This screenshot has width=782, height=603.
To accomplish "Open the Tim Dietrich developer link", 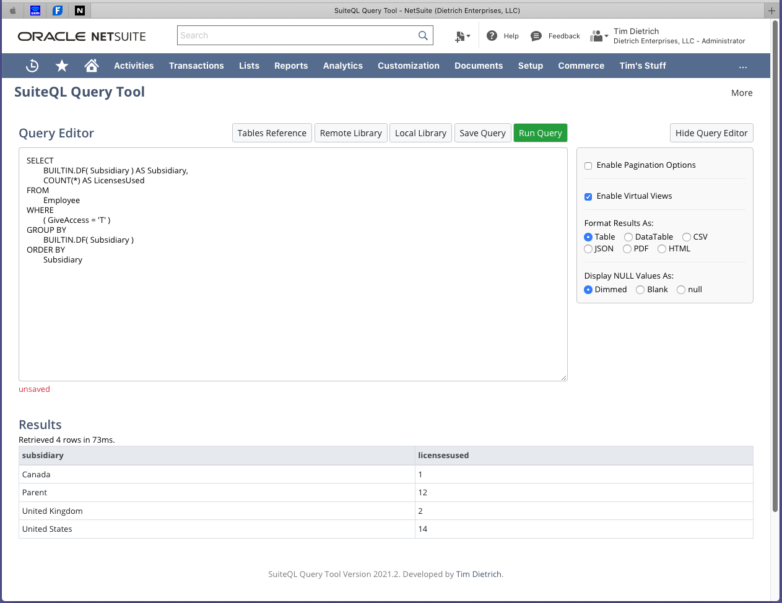I will [479, 575].
